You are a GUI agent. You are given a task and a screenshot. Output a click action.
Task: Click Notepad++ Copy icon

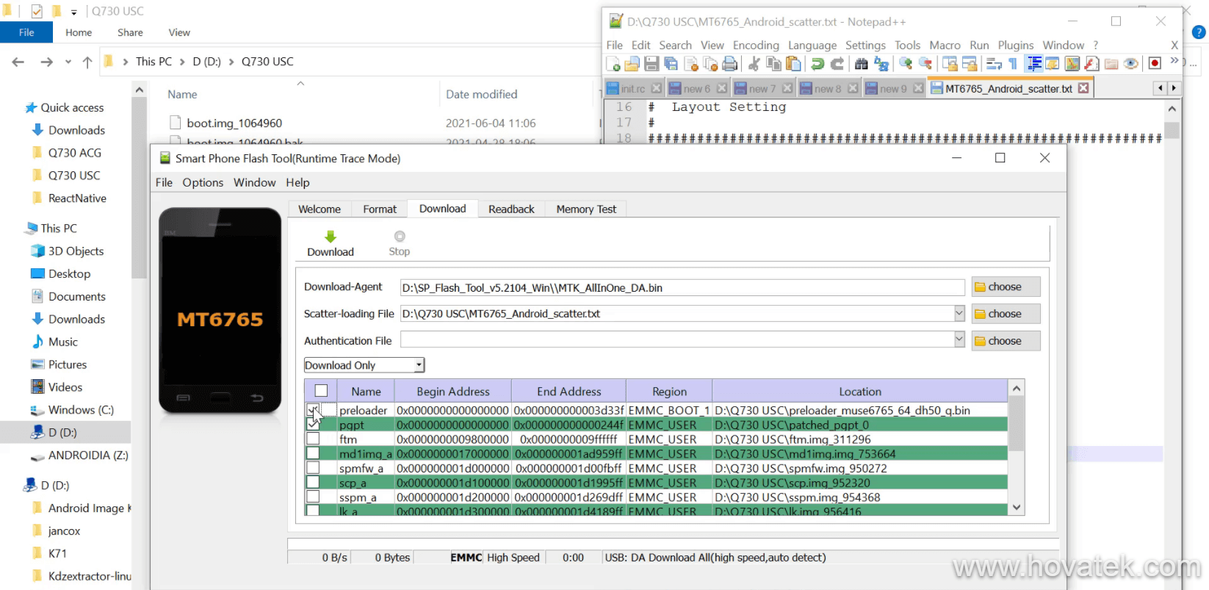tap(773, 64)
